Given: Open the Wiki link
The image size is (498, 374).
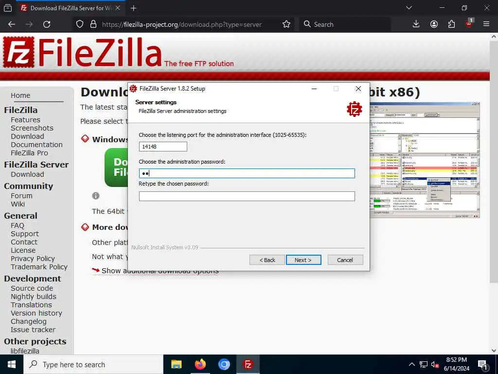Looking at the screenshot, I should [18, 204].
